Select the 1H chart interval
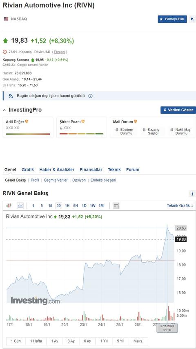 [x=67, y=206]
